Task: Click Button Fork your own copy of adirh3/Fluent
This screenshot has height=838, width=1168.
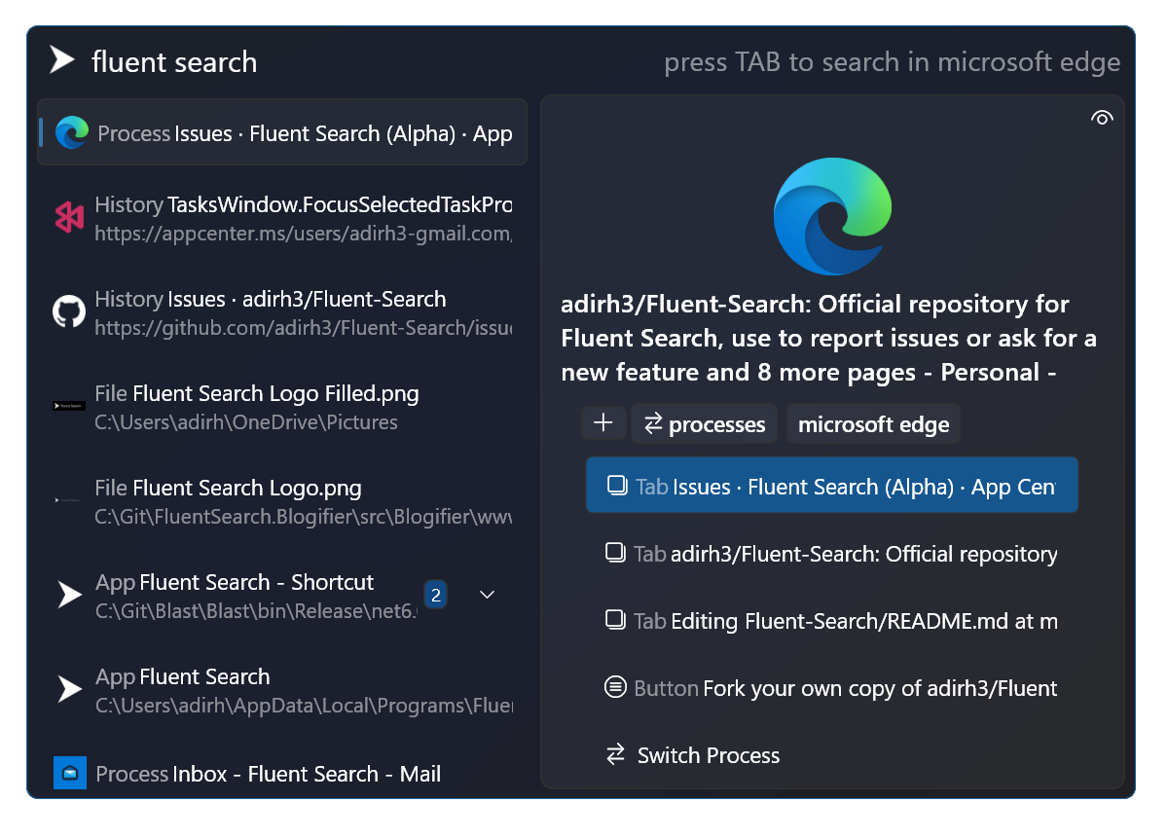Action: (x=832, y=688)
